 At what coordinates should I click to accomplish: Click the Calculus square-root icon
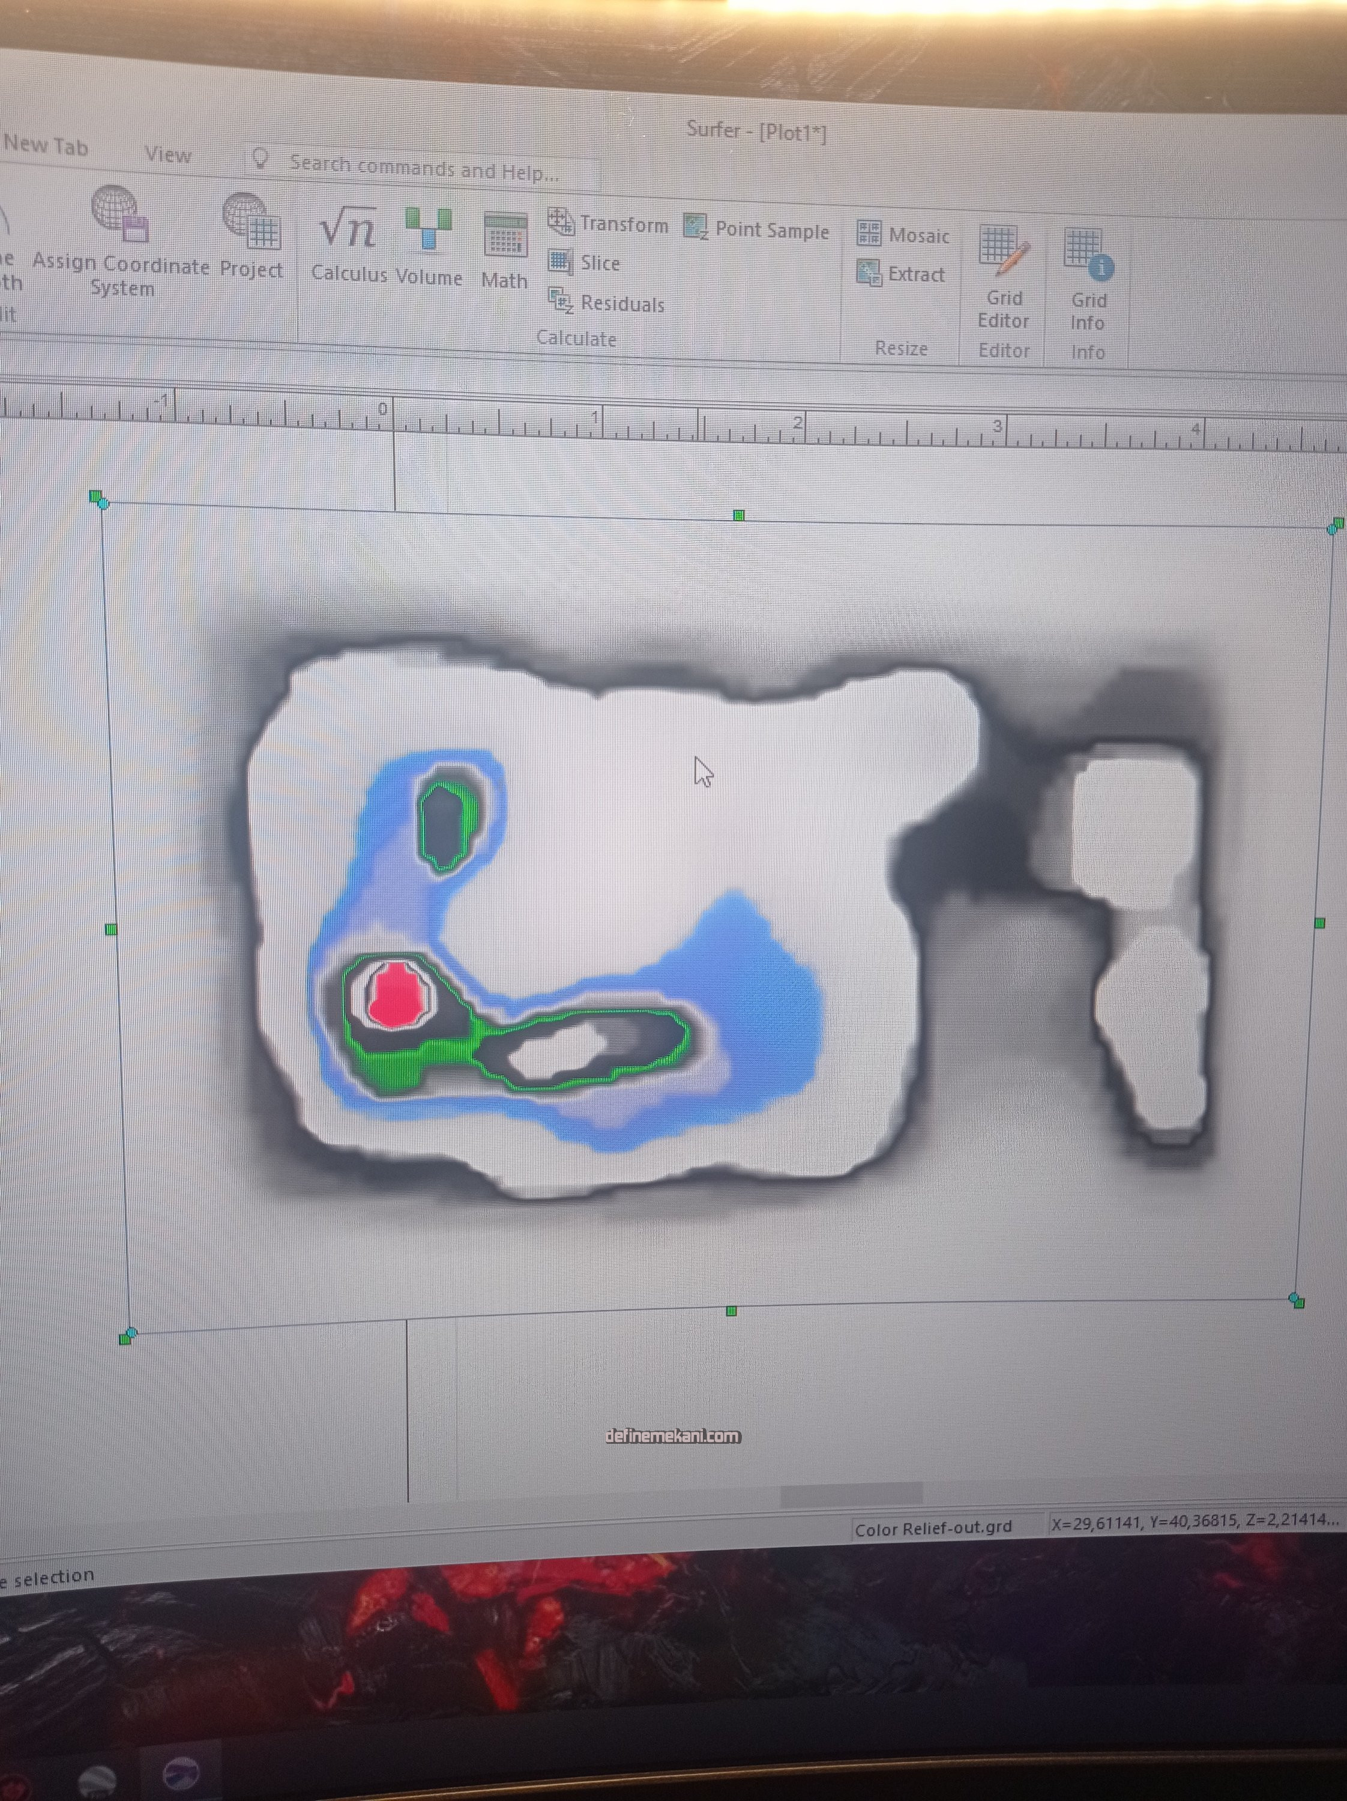coord(348,228)
